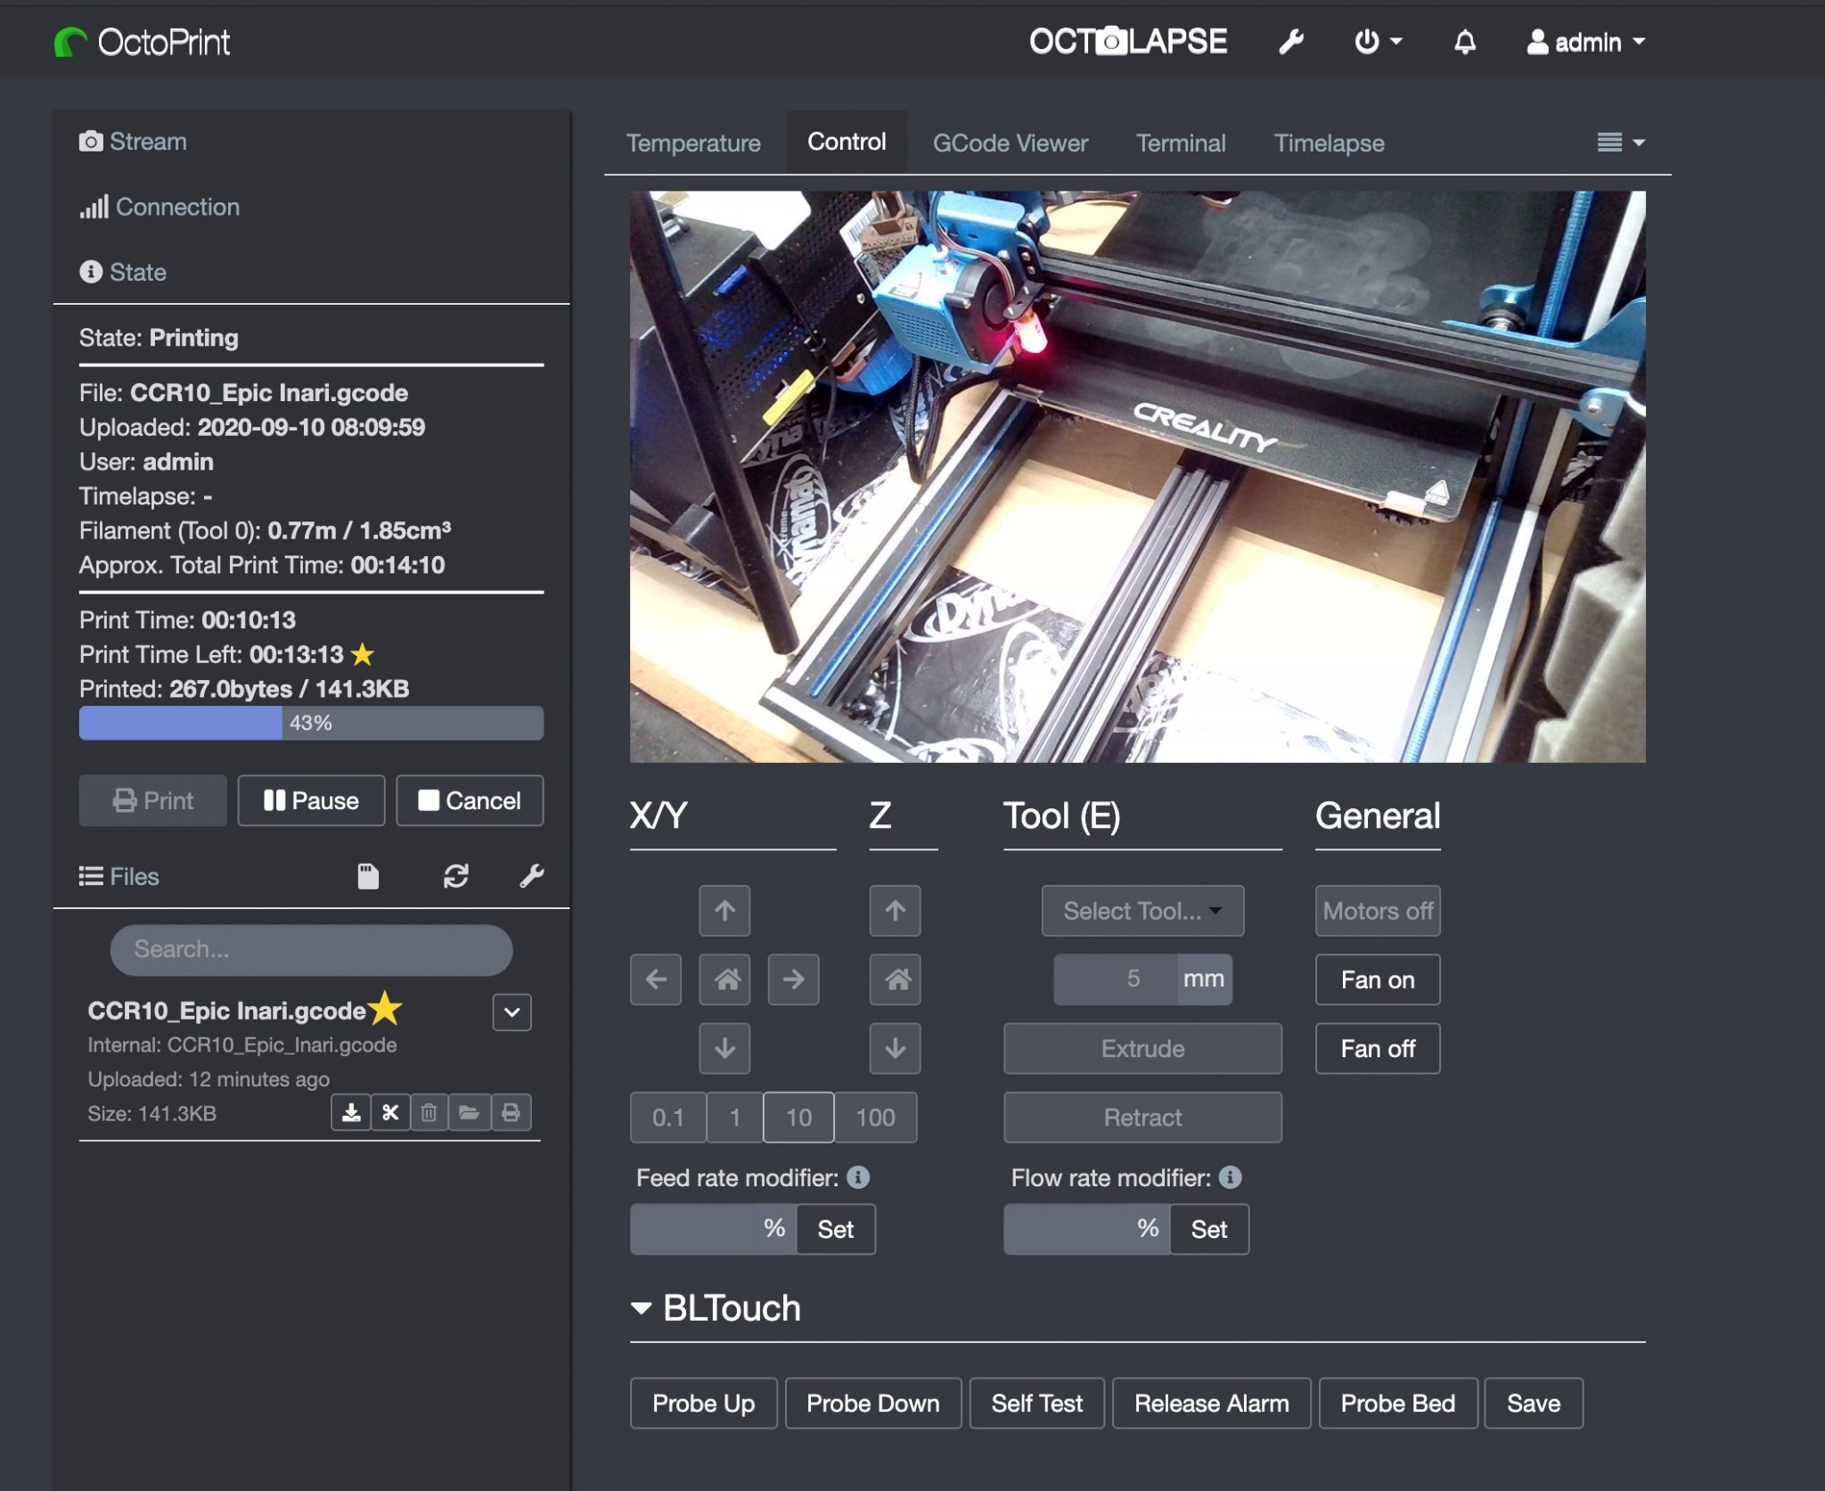Run the BLTouch Self Test
1825x1491 pixels.
[x=1036, y=1403]
